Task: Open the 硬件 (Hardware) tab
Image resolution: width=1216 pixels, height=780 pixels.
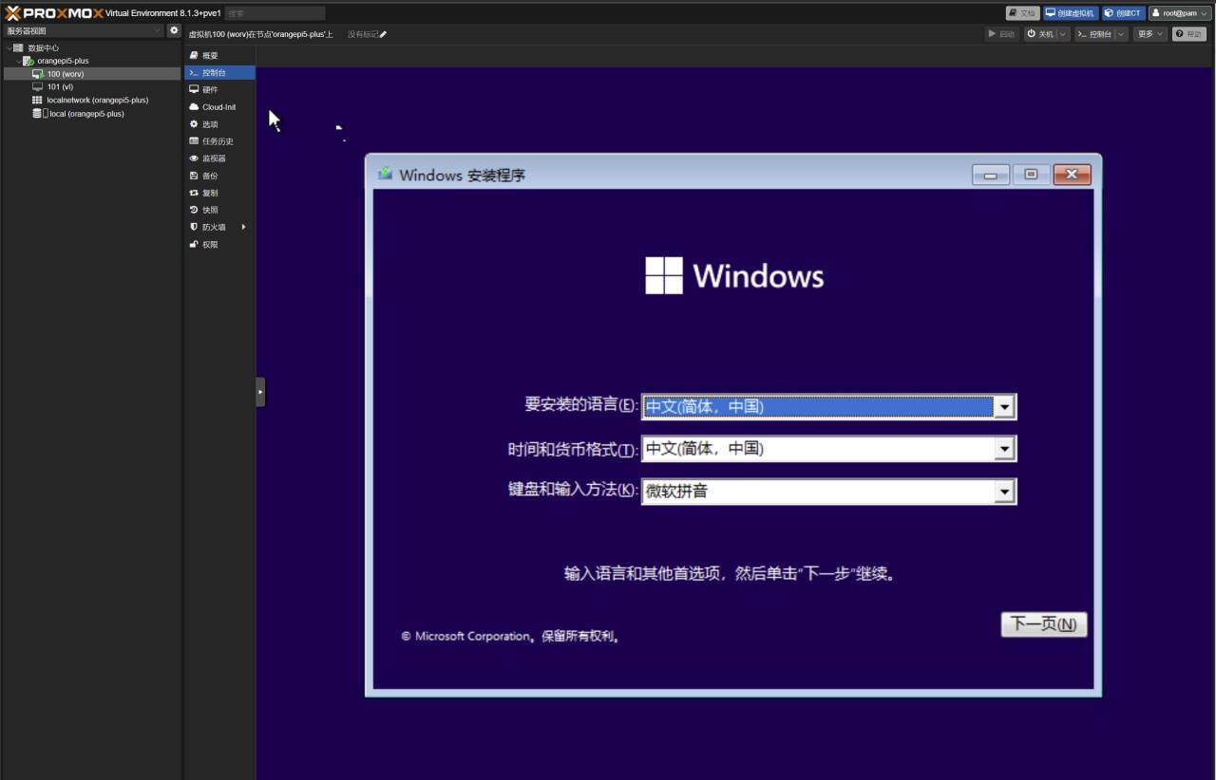Action: click(219, 89)
